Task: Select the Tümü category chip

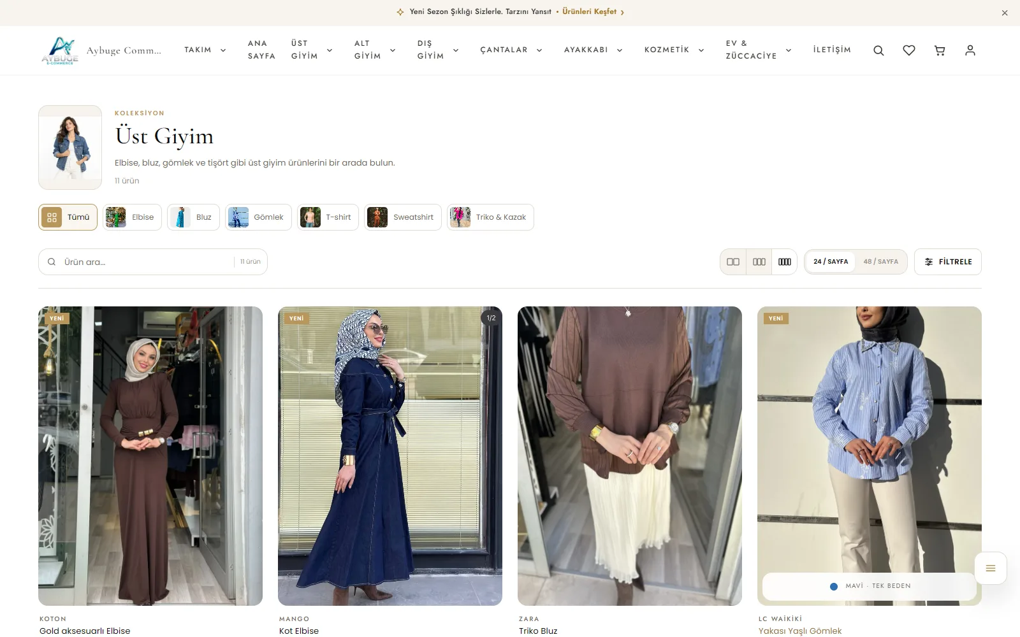Action: [68, 217]
